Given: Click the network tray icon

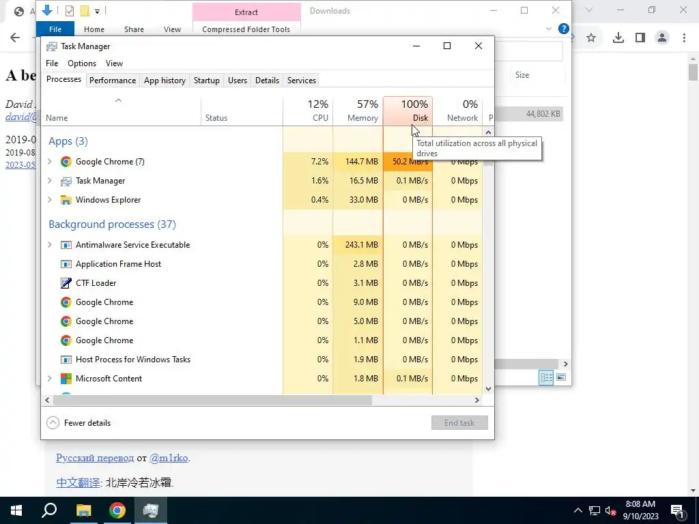Looking at the screenshot, I should pyautogui.click(x=595, y=511).
